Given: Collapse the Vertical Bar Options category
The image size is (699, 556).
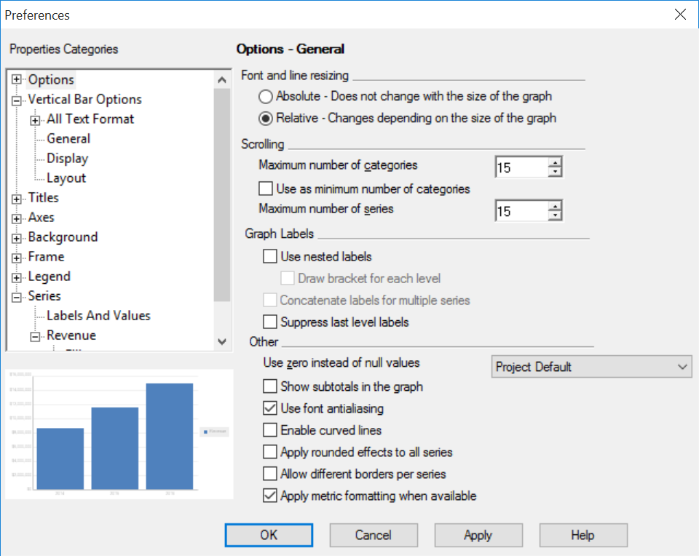Looking at the screenshot, I should (15, 99).
